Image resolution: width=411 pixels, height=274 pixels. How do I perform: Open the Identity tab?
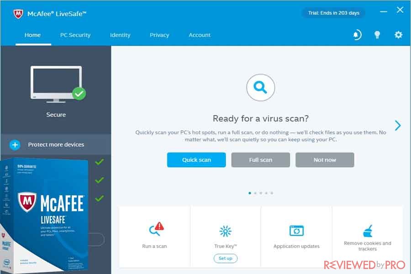coord(120,35)
